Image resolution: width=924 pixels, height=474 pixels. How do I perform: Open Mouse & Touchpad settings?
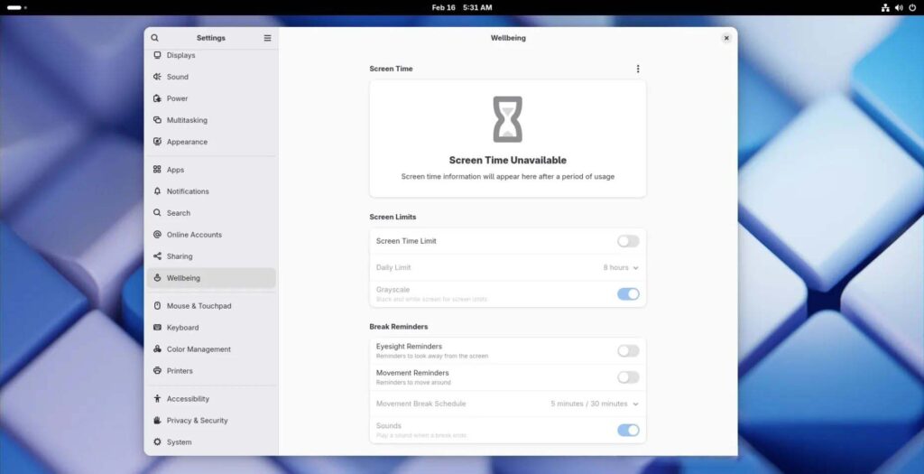point(199,306)
